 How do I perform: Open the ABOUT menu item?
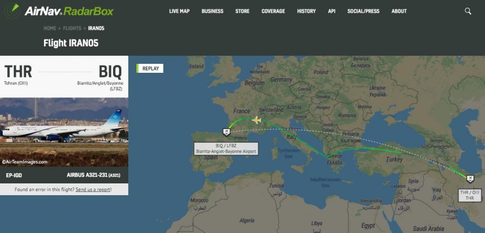point(399,11)
